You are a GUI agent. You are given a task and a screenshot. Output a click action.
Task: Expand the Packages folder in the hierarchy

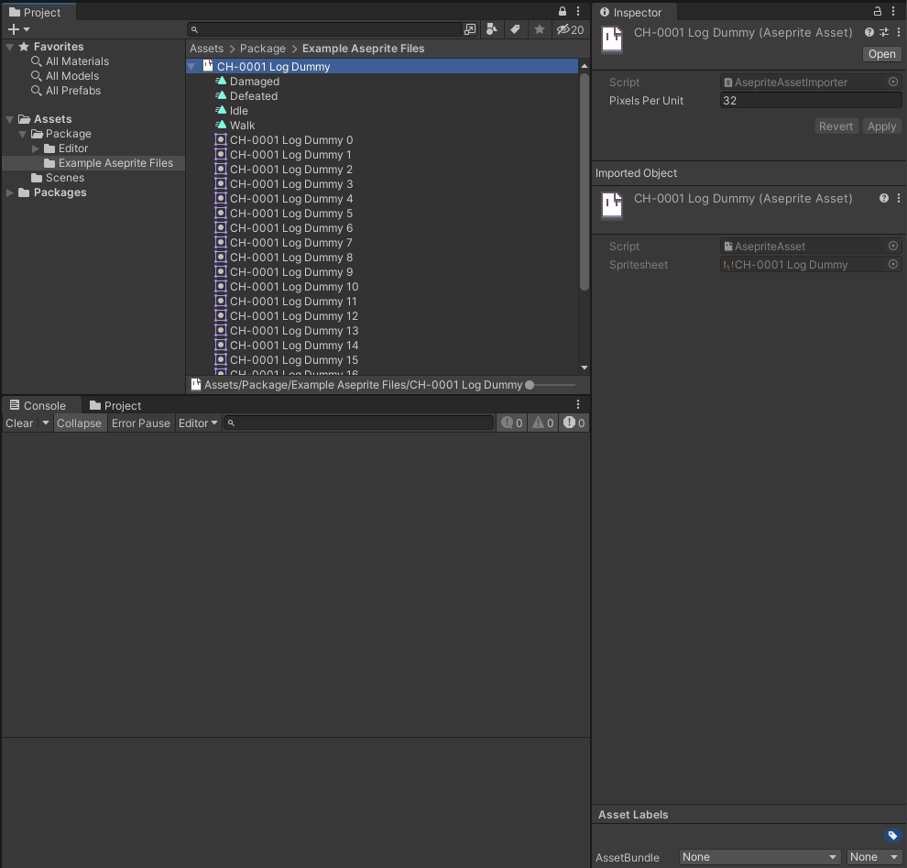[x=9, y=192]
